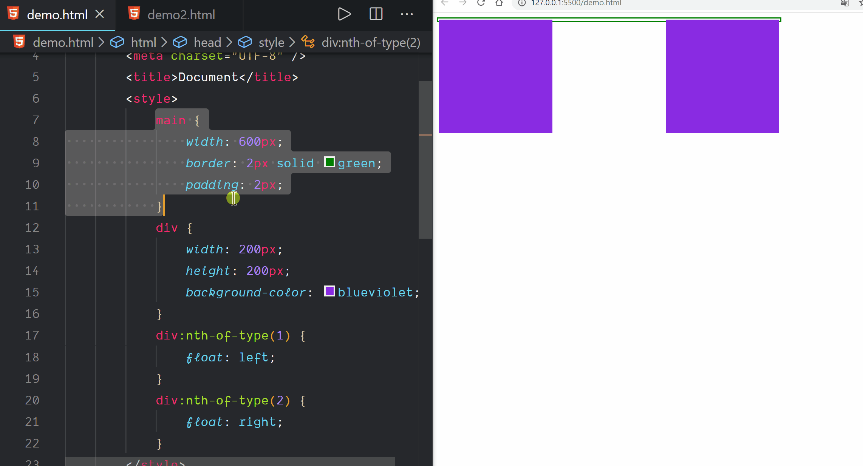Click 'background-color' property on line 15
This screenshot has width=863, height=466.
246,292
